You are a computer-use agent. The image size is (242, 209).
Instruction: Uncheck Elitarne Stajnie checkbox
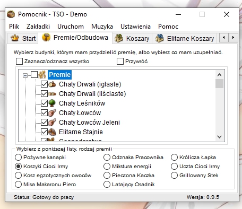point(44,132)
